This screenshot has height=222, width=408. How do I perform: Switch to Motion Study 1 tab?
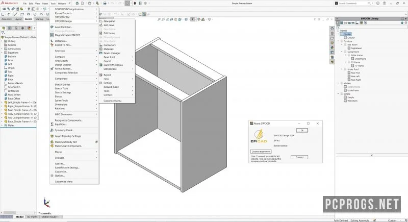(x=50, y=217)
